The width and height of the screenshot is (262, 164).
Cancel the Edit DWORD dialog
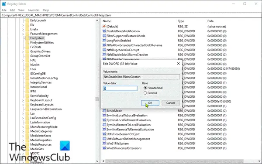pos(170,103)
